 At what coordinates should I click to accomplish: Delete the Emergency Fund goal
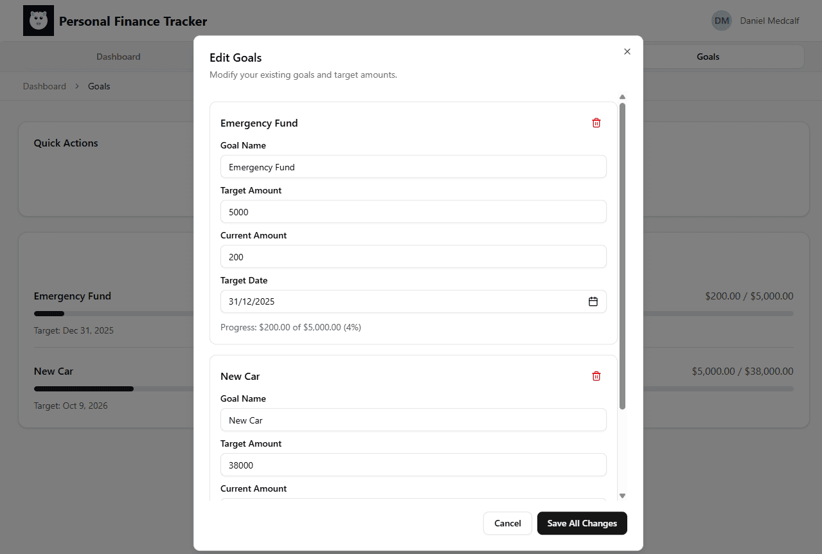pos(596,123)
